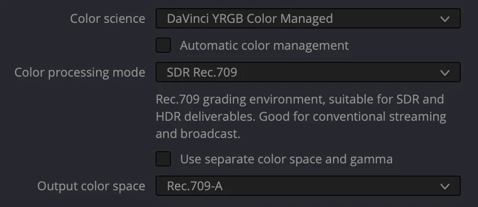
Task: Enable Automatic color management checkbox
Action: pos(163,45)
